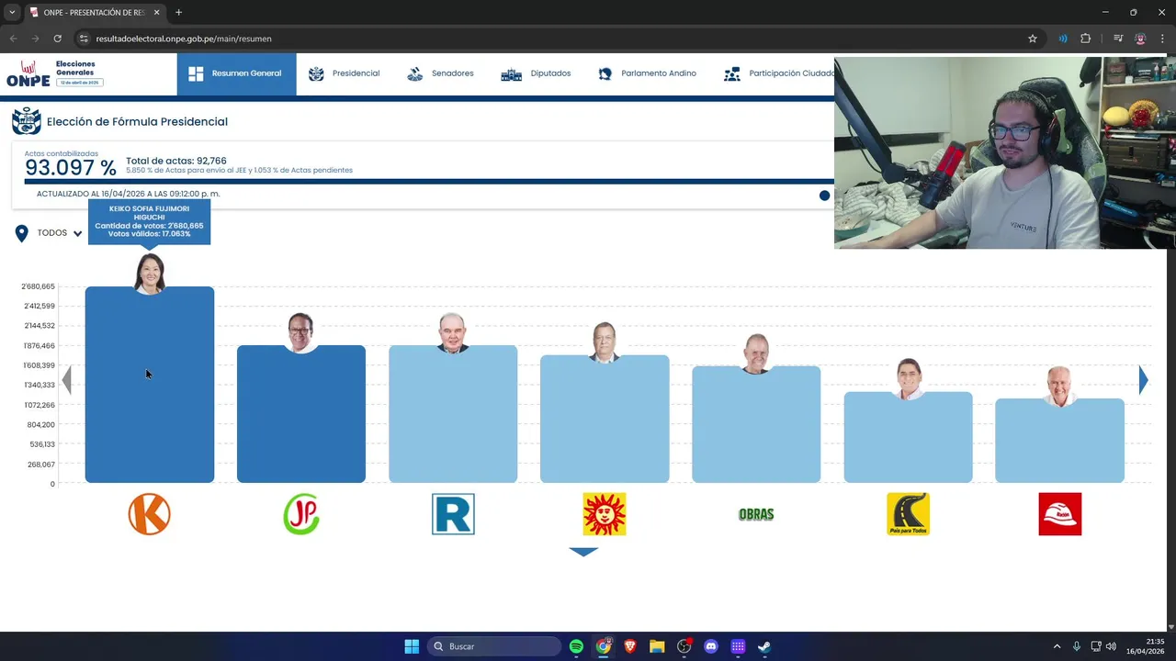Click the Juntos por el Perú candidate bar
The height and width of the screenshot is (661, 1176).
pyautogui.click(x=301, y=414)
